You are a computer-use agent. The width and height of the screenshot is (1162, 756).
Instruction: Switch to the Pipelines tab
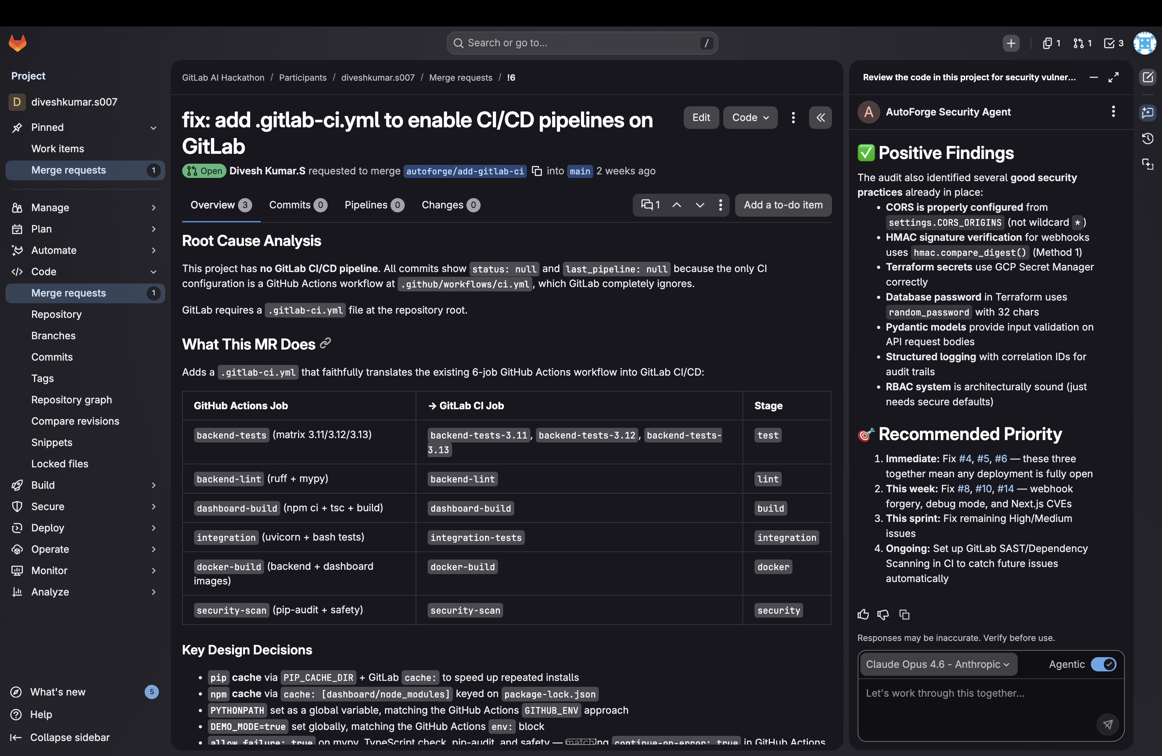[x=373, y=205]
